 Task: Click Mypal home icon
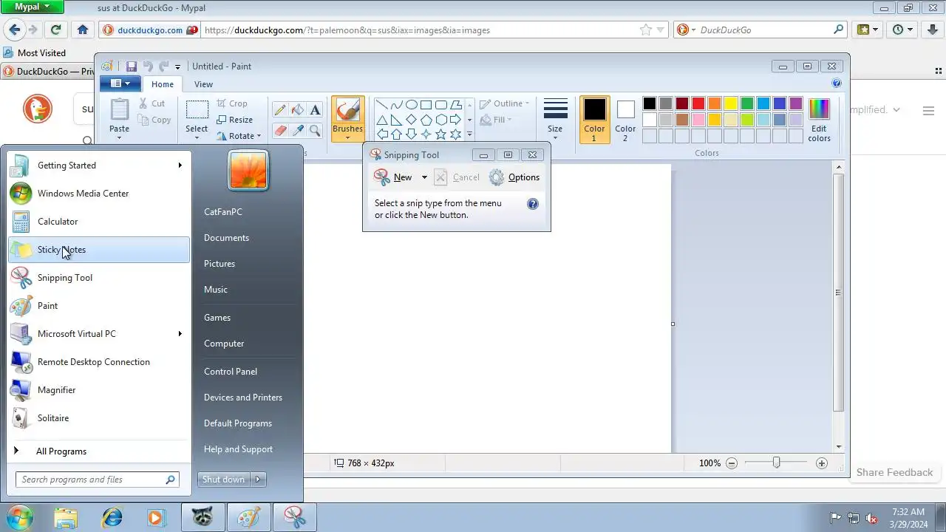click(83, 30)
